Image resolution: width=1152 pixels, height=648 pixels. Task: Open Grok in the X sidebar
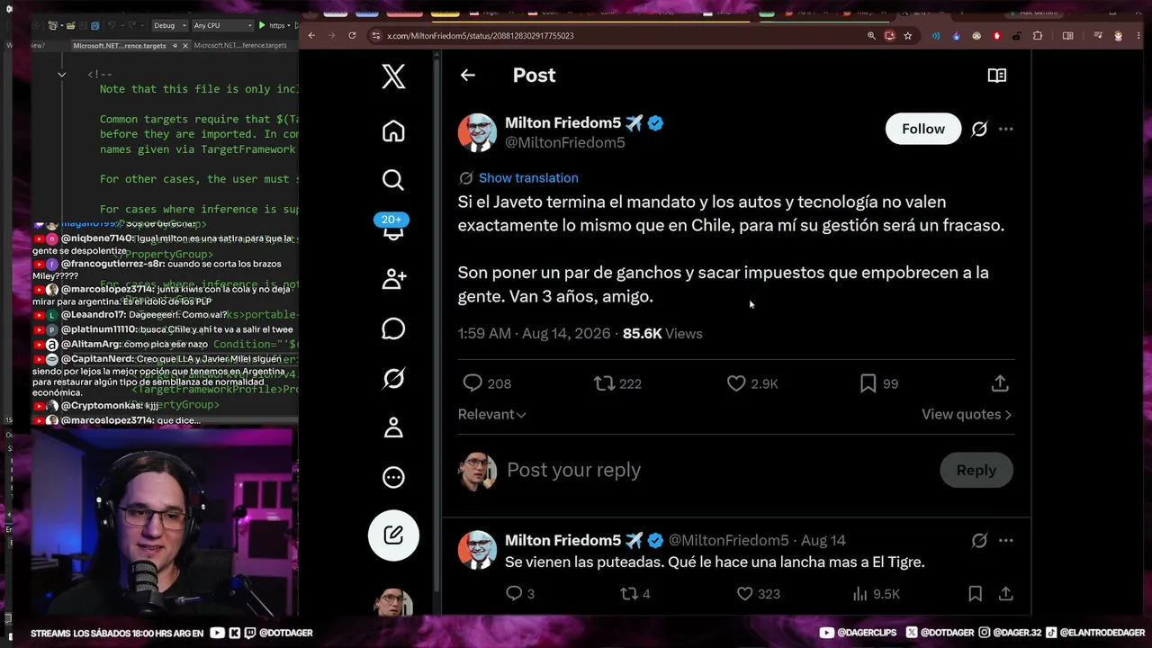(393, 378)
